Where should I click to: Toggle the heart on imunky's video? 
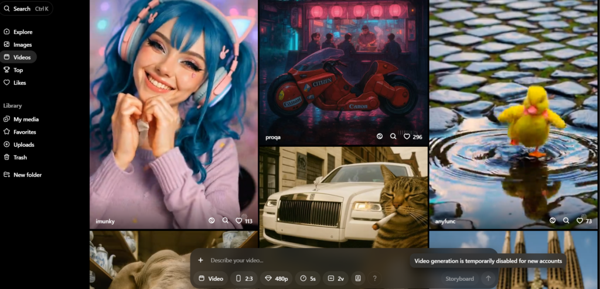pyautogui.click(x=238, y=221)
